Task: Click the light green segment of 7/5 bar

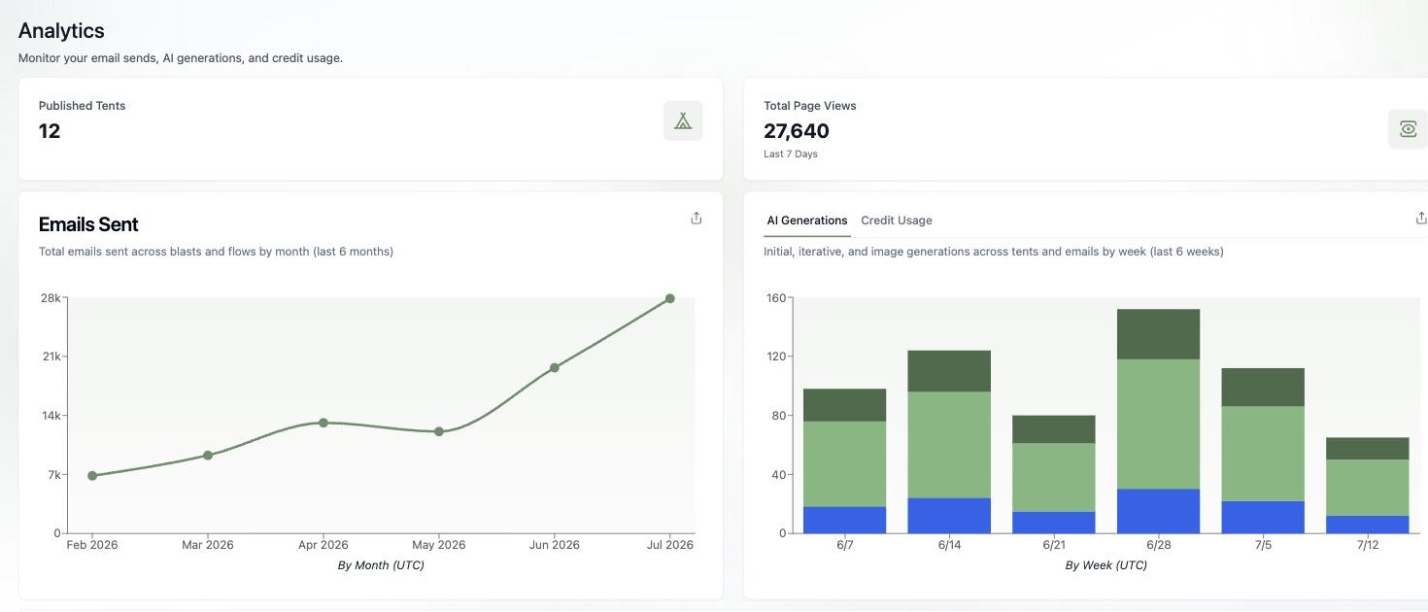Action: [x=1263, y=454]
